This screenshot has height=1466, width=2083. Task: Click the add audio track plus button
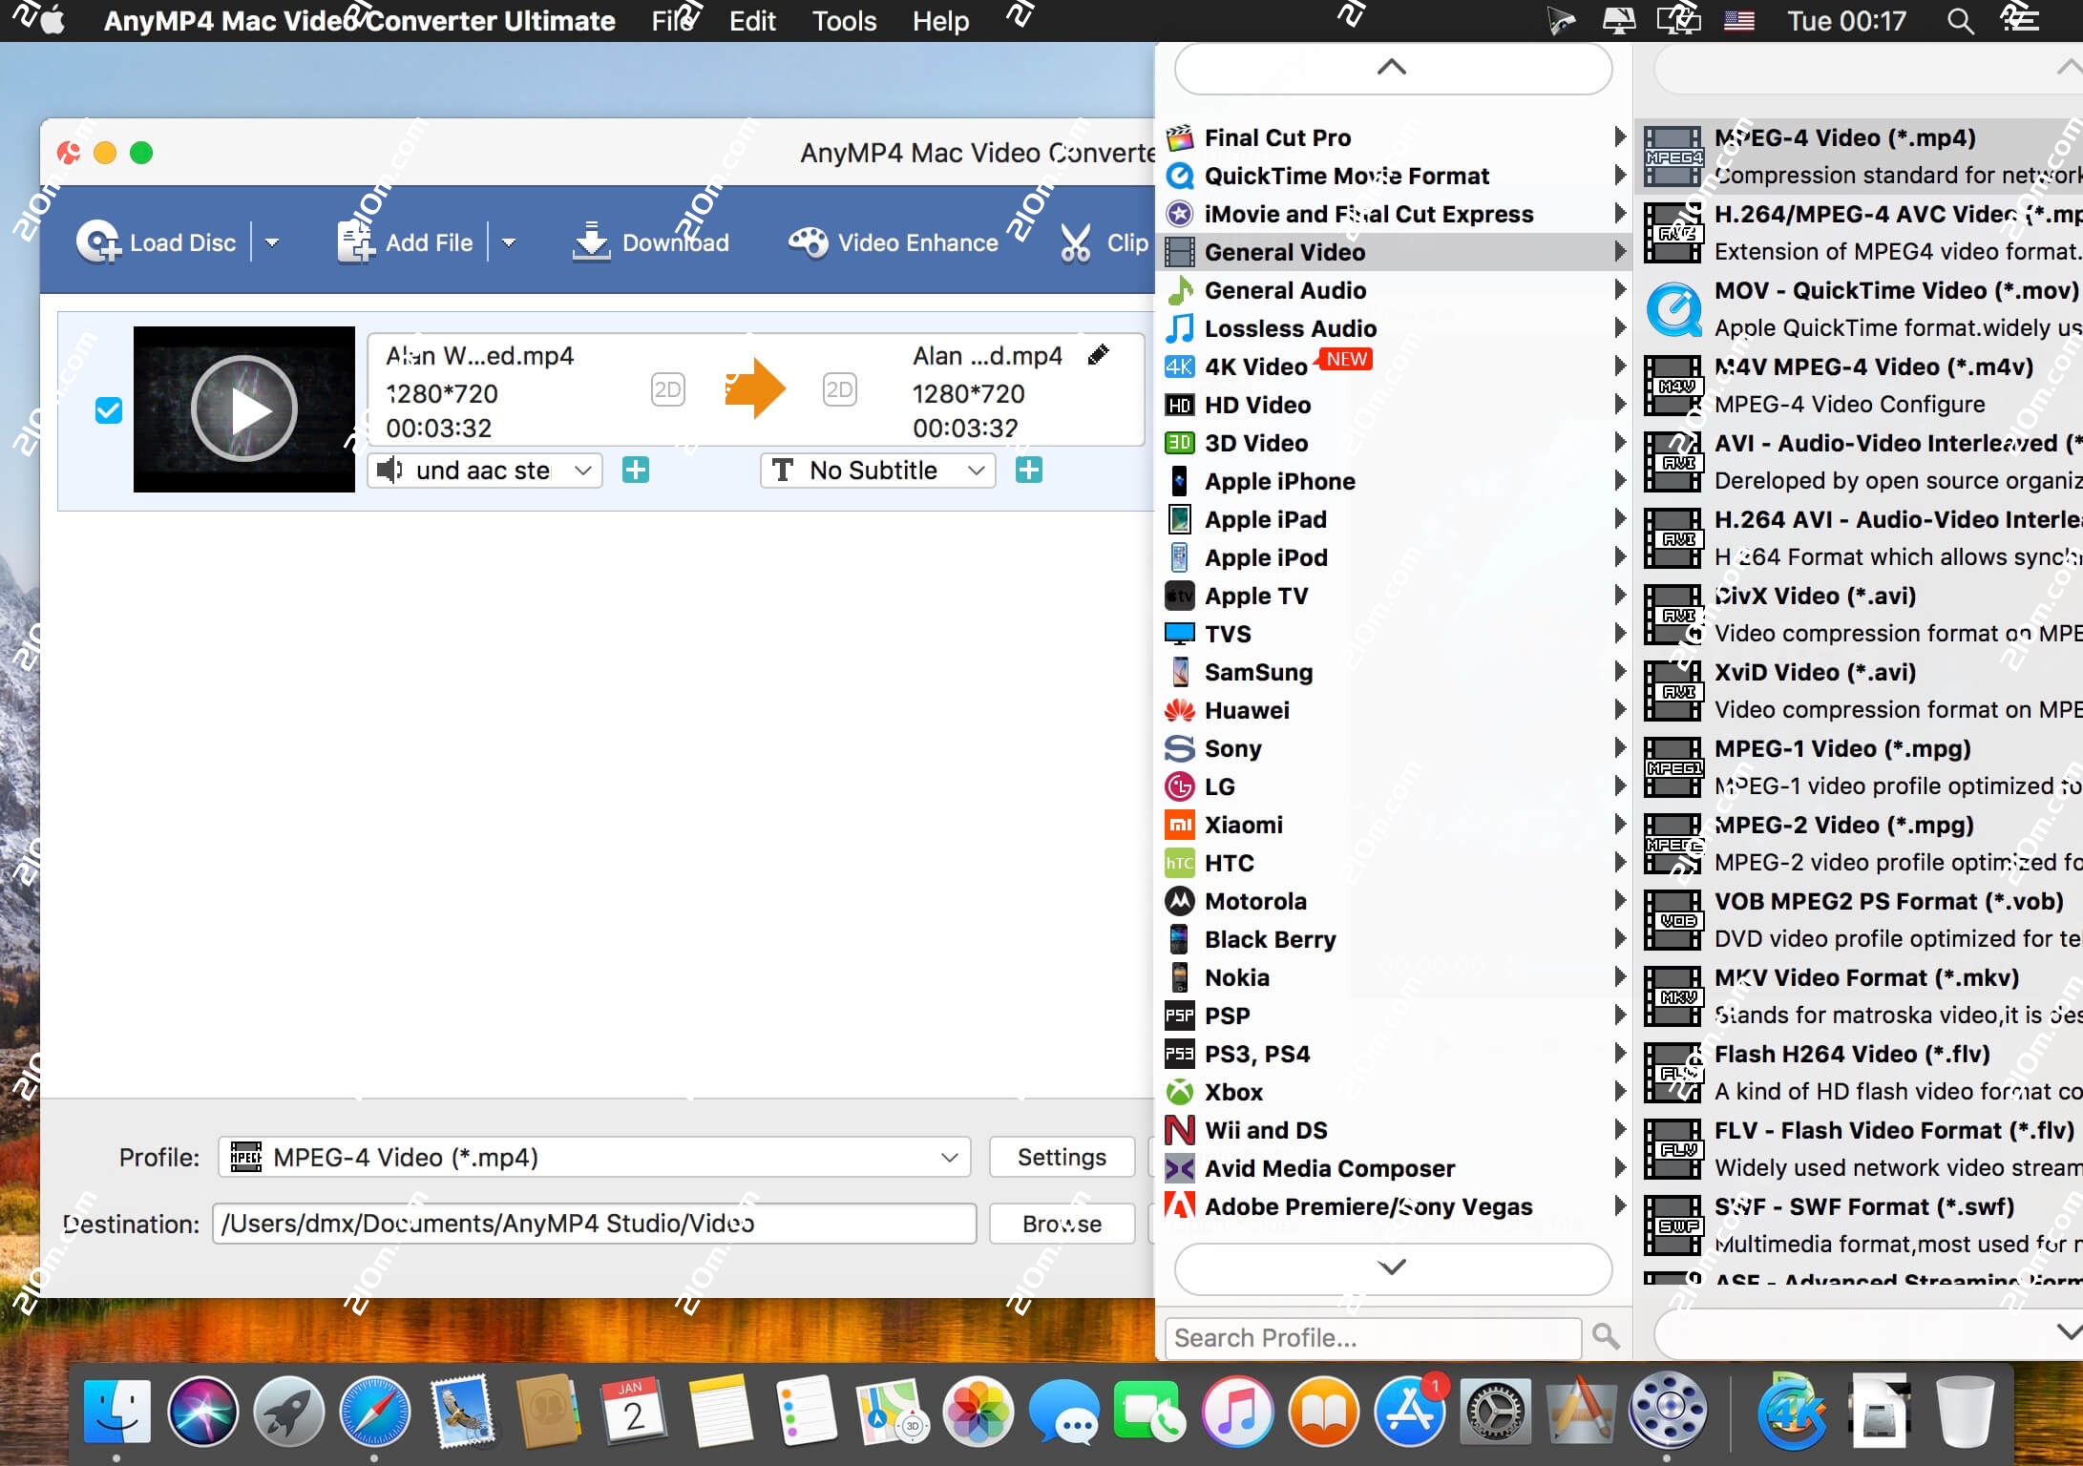[636, 470]
